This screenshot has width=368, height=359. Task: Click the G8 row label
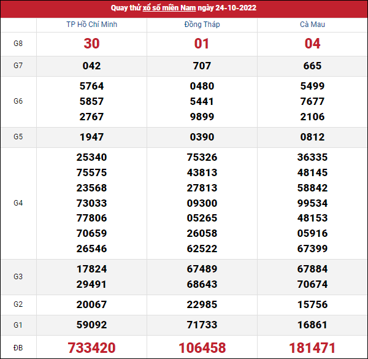pyautogui.click(x=18, y=44)
